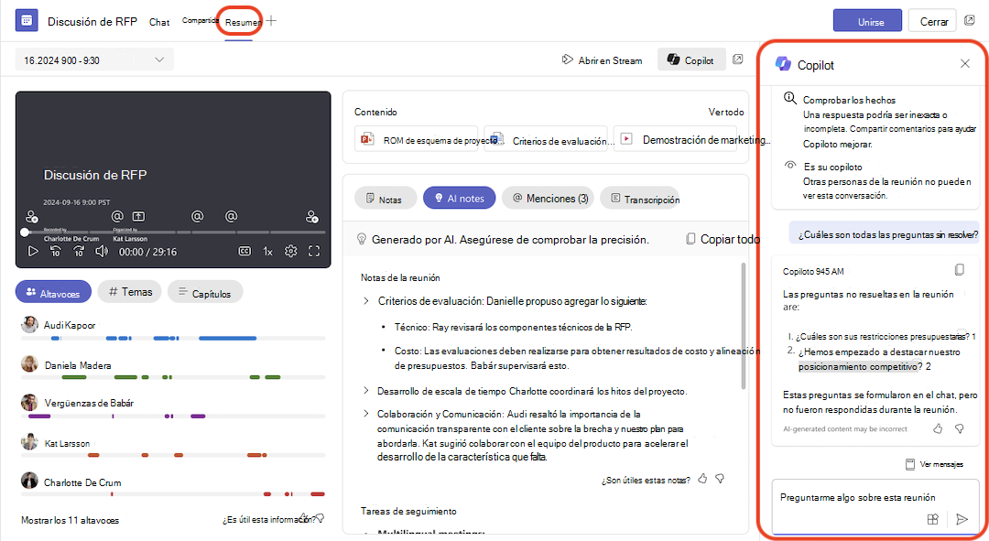This screenshot has width=989, height=541.
Task: Copy Copilot response icon
Action: (x=959, y=270)
